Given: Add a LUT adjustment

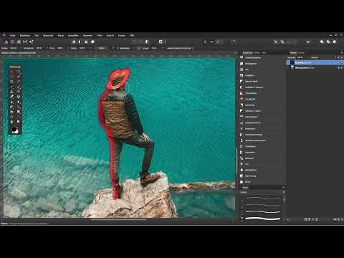Looking at the screenshot, I should click(x=262, y=164).
